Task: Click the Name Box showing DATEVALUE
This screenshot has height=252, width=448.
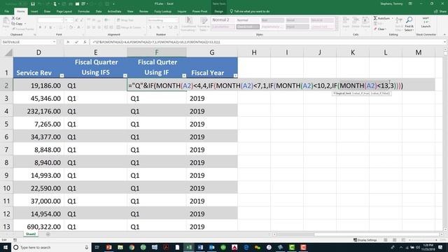Action: 27,42
